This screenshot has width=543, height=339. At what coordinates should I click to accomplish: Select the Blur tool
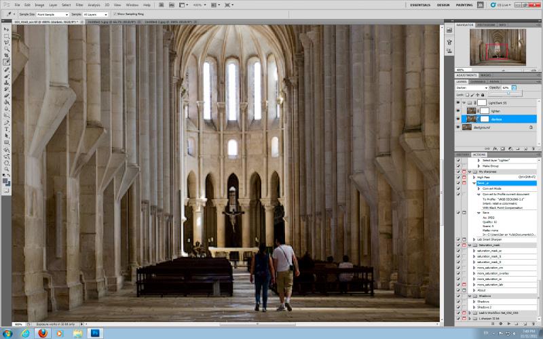coord(6,109)
